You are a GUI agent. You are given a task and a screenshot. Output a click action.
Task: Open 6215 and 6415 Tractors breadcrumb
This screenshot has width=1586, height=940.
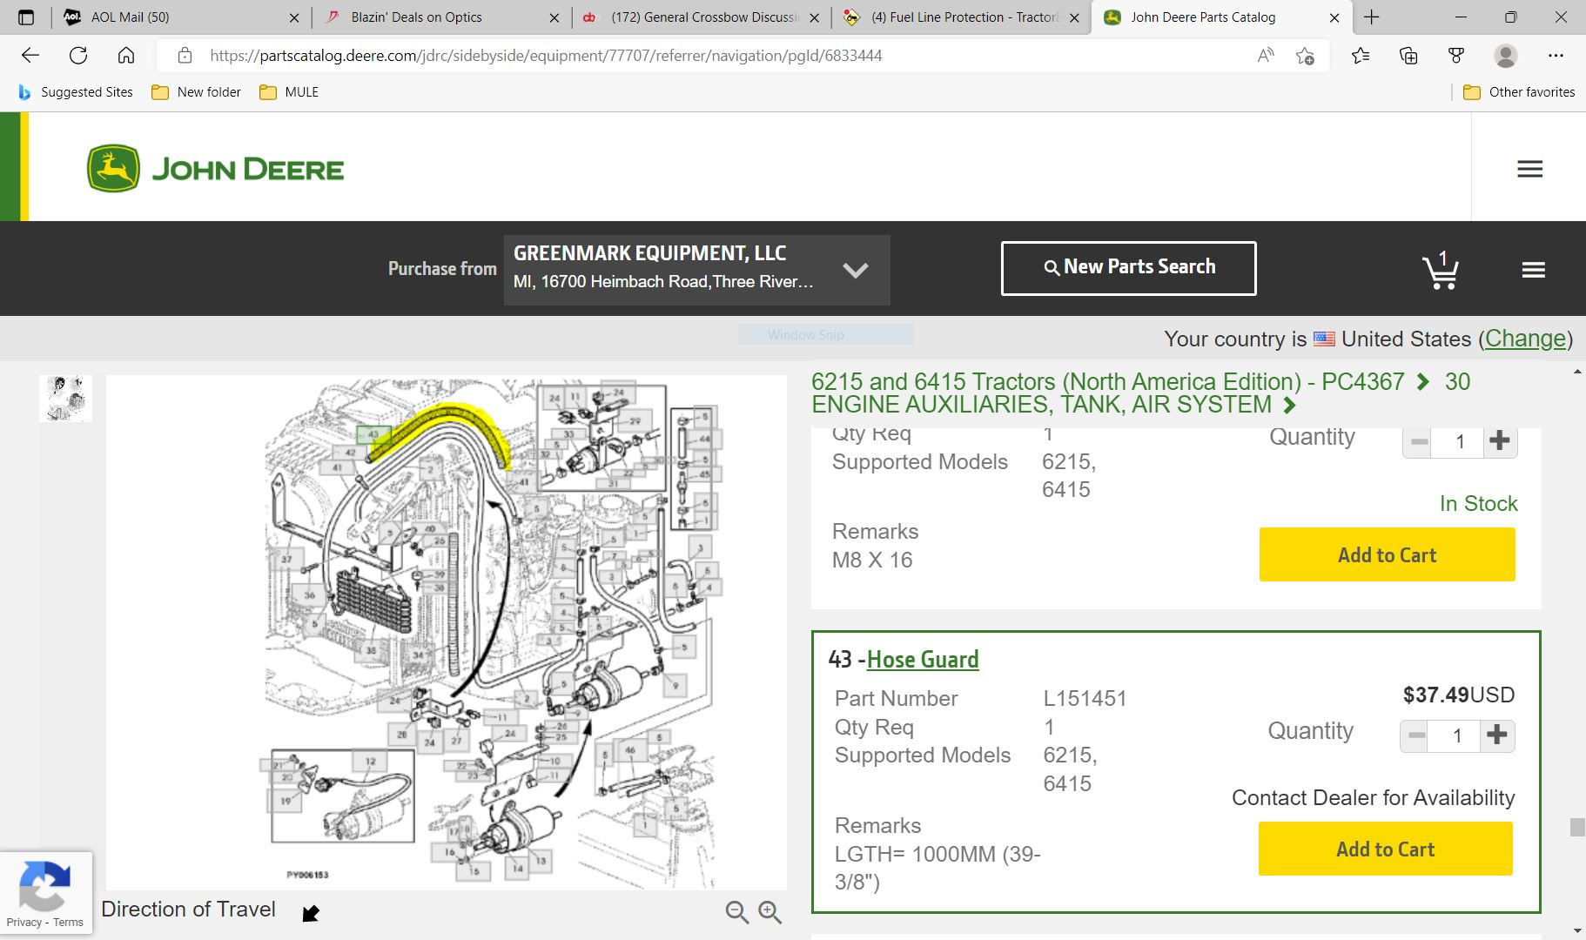pos(1107,381)
